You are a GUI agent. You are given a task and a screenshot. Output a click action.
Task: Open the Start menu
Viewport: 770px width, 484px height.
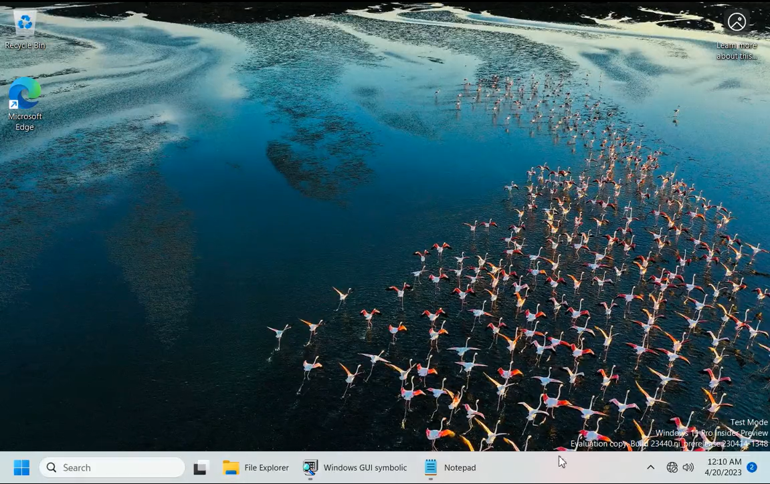[x=21, y=467]
